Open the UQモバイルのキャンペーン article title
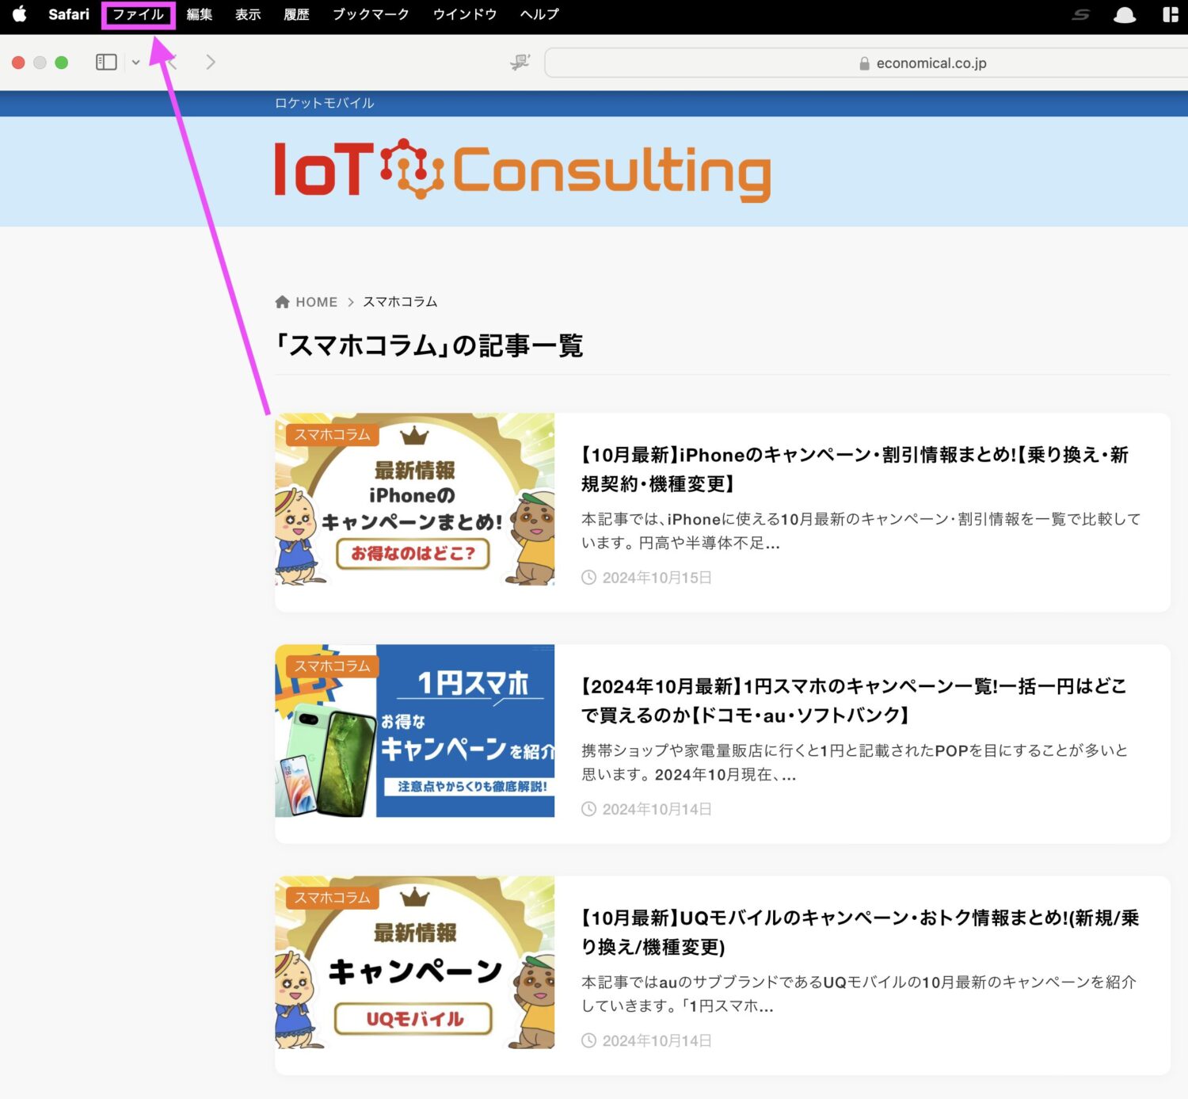 (x=859, y=933)
